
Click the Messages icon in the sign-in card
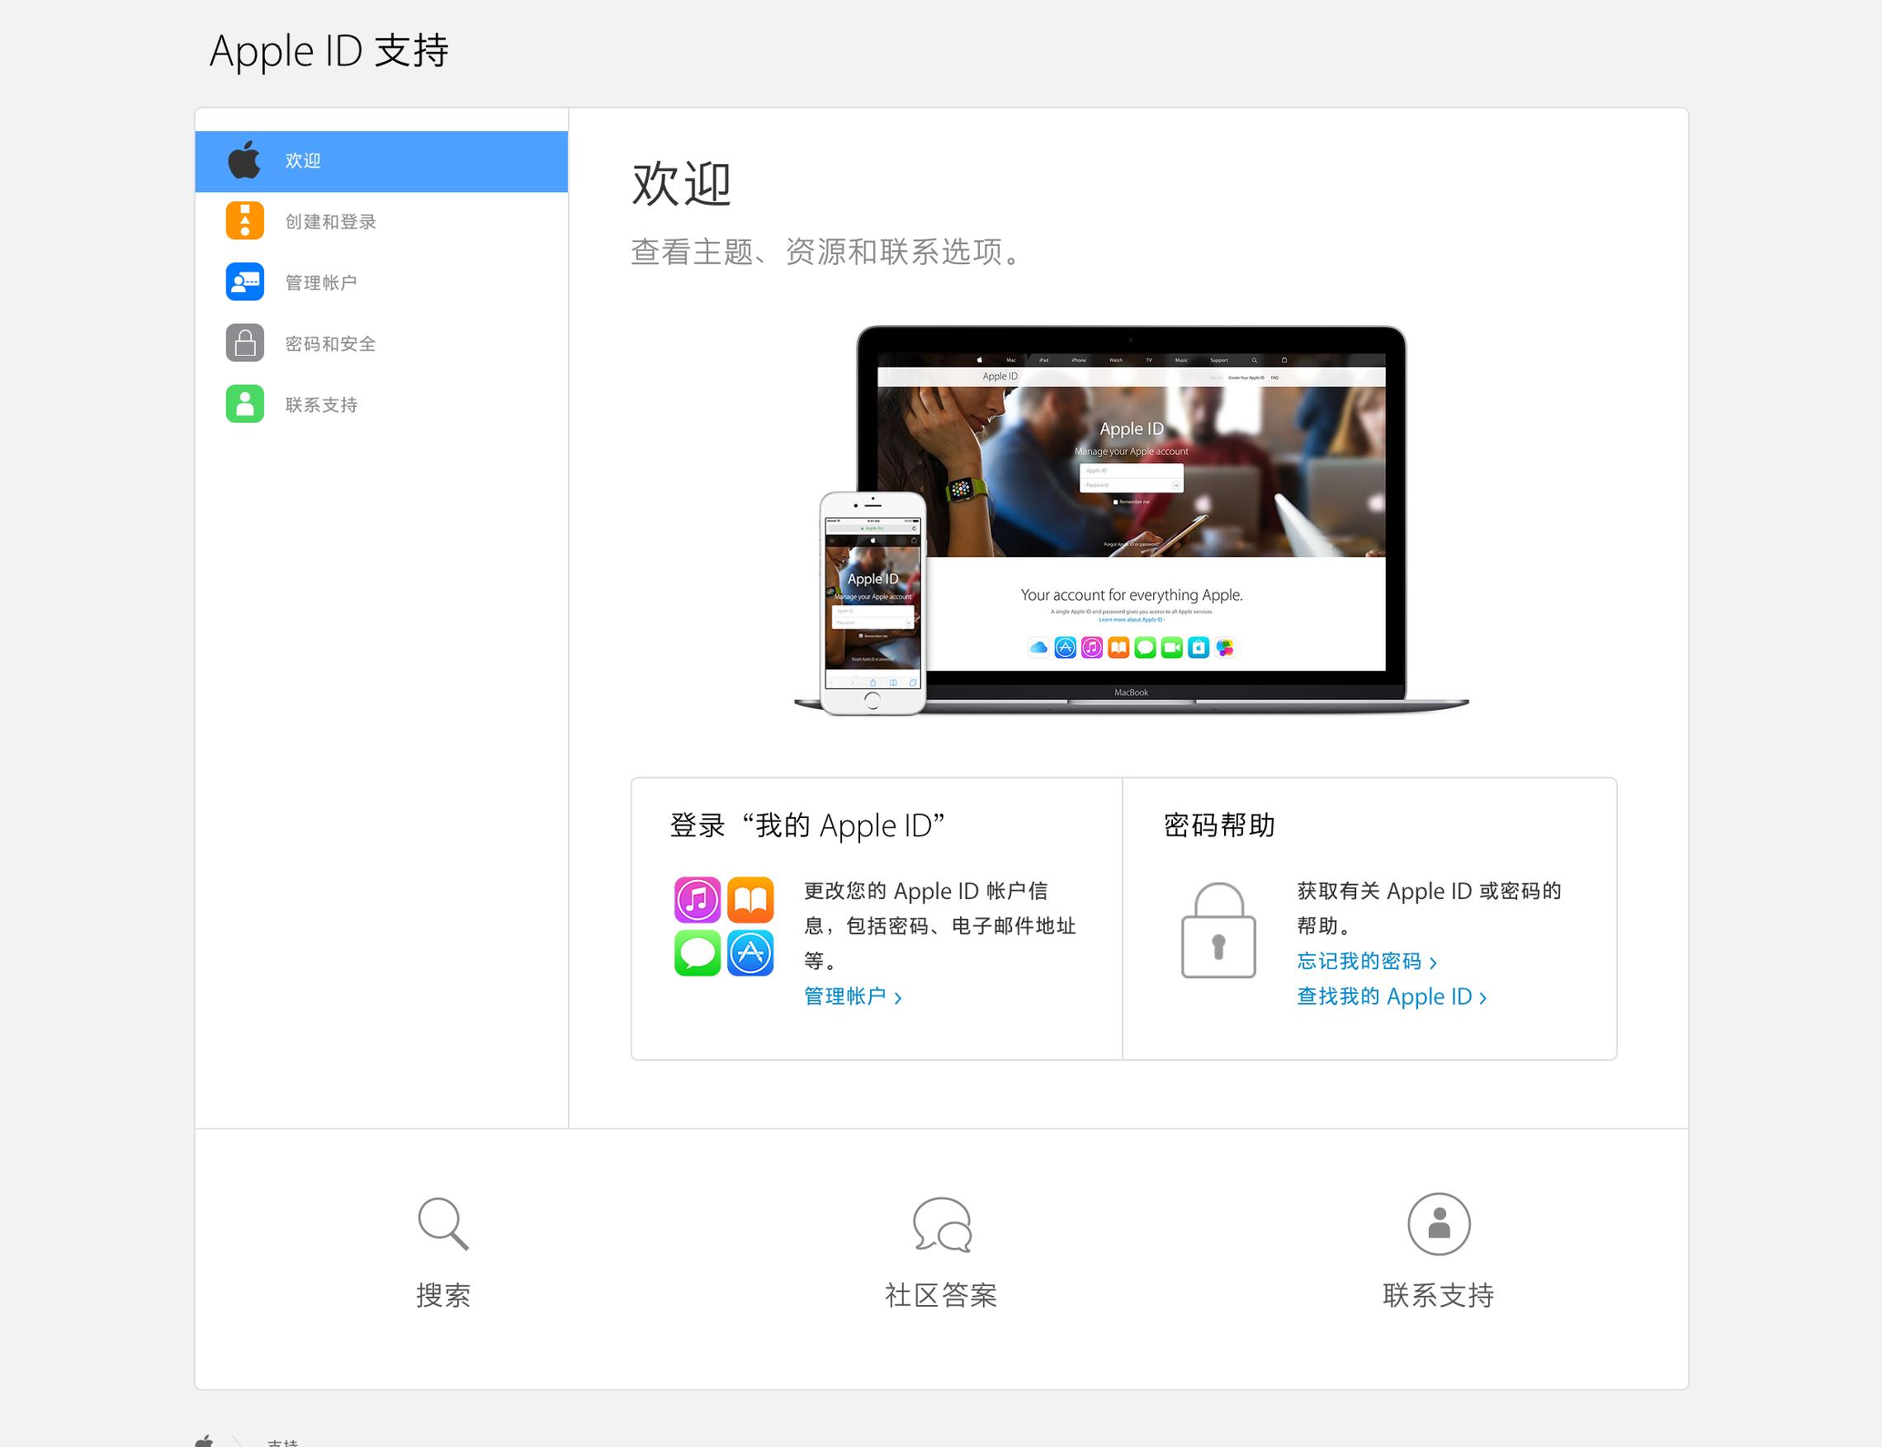(697, 953)
